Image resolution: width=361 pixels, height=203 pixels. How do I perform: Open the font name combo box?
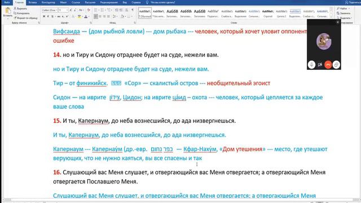click(50, 10)
